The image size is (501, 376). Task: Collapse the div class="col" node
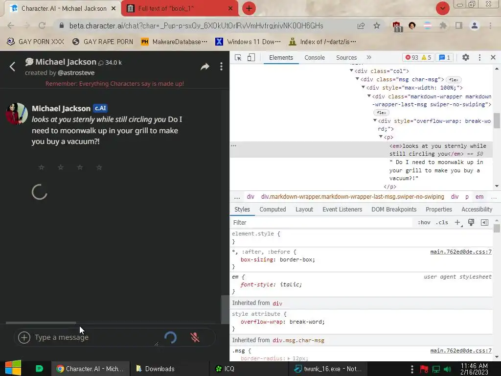351,70
